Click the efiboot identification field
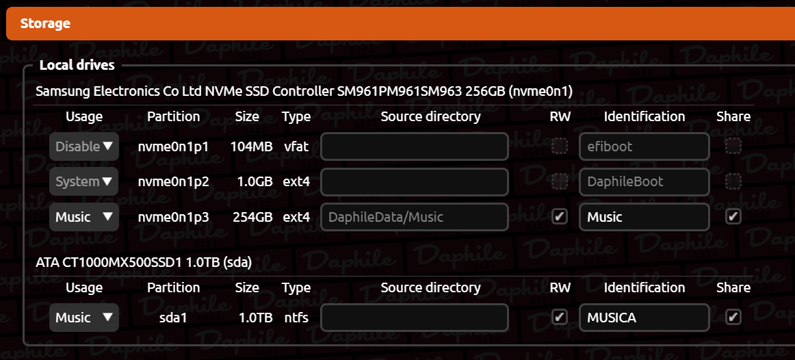Image resolution: width=795 pixels, height=360 pixels. pos(644,146)
